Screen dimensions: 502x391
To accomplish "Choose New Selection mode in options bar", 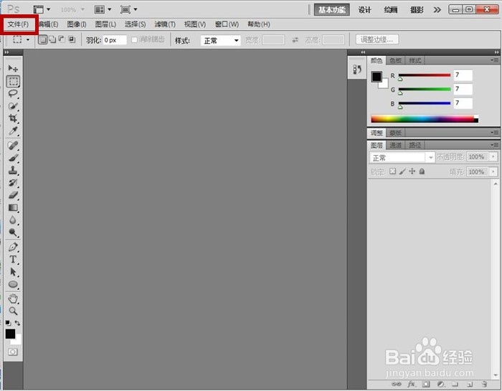I will 42,39.
